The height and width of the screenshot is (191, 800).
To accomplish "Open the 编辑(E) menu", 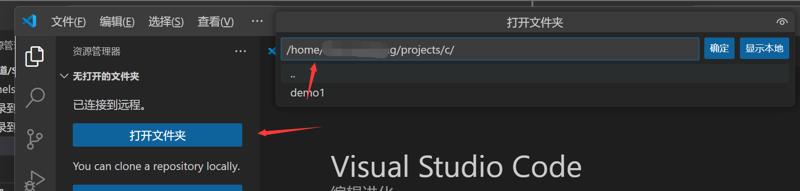I will [117, 21].
